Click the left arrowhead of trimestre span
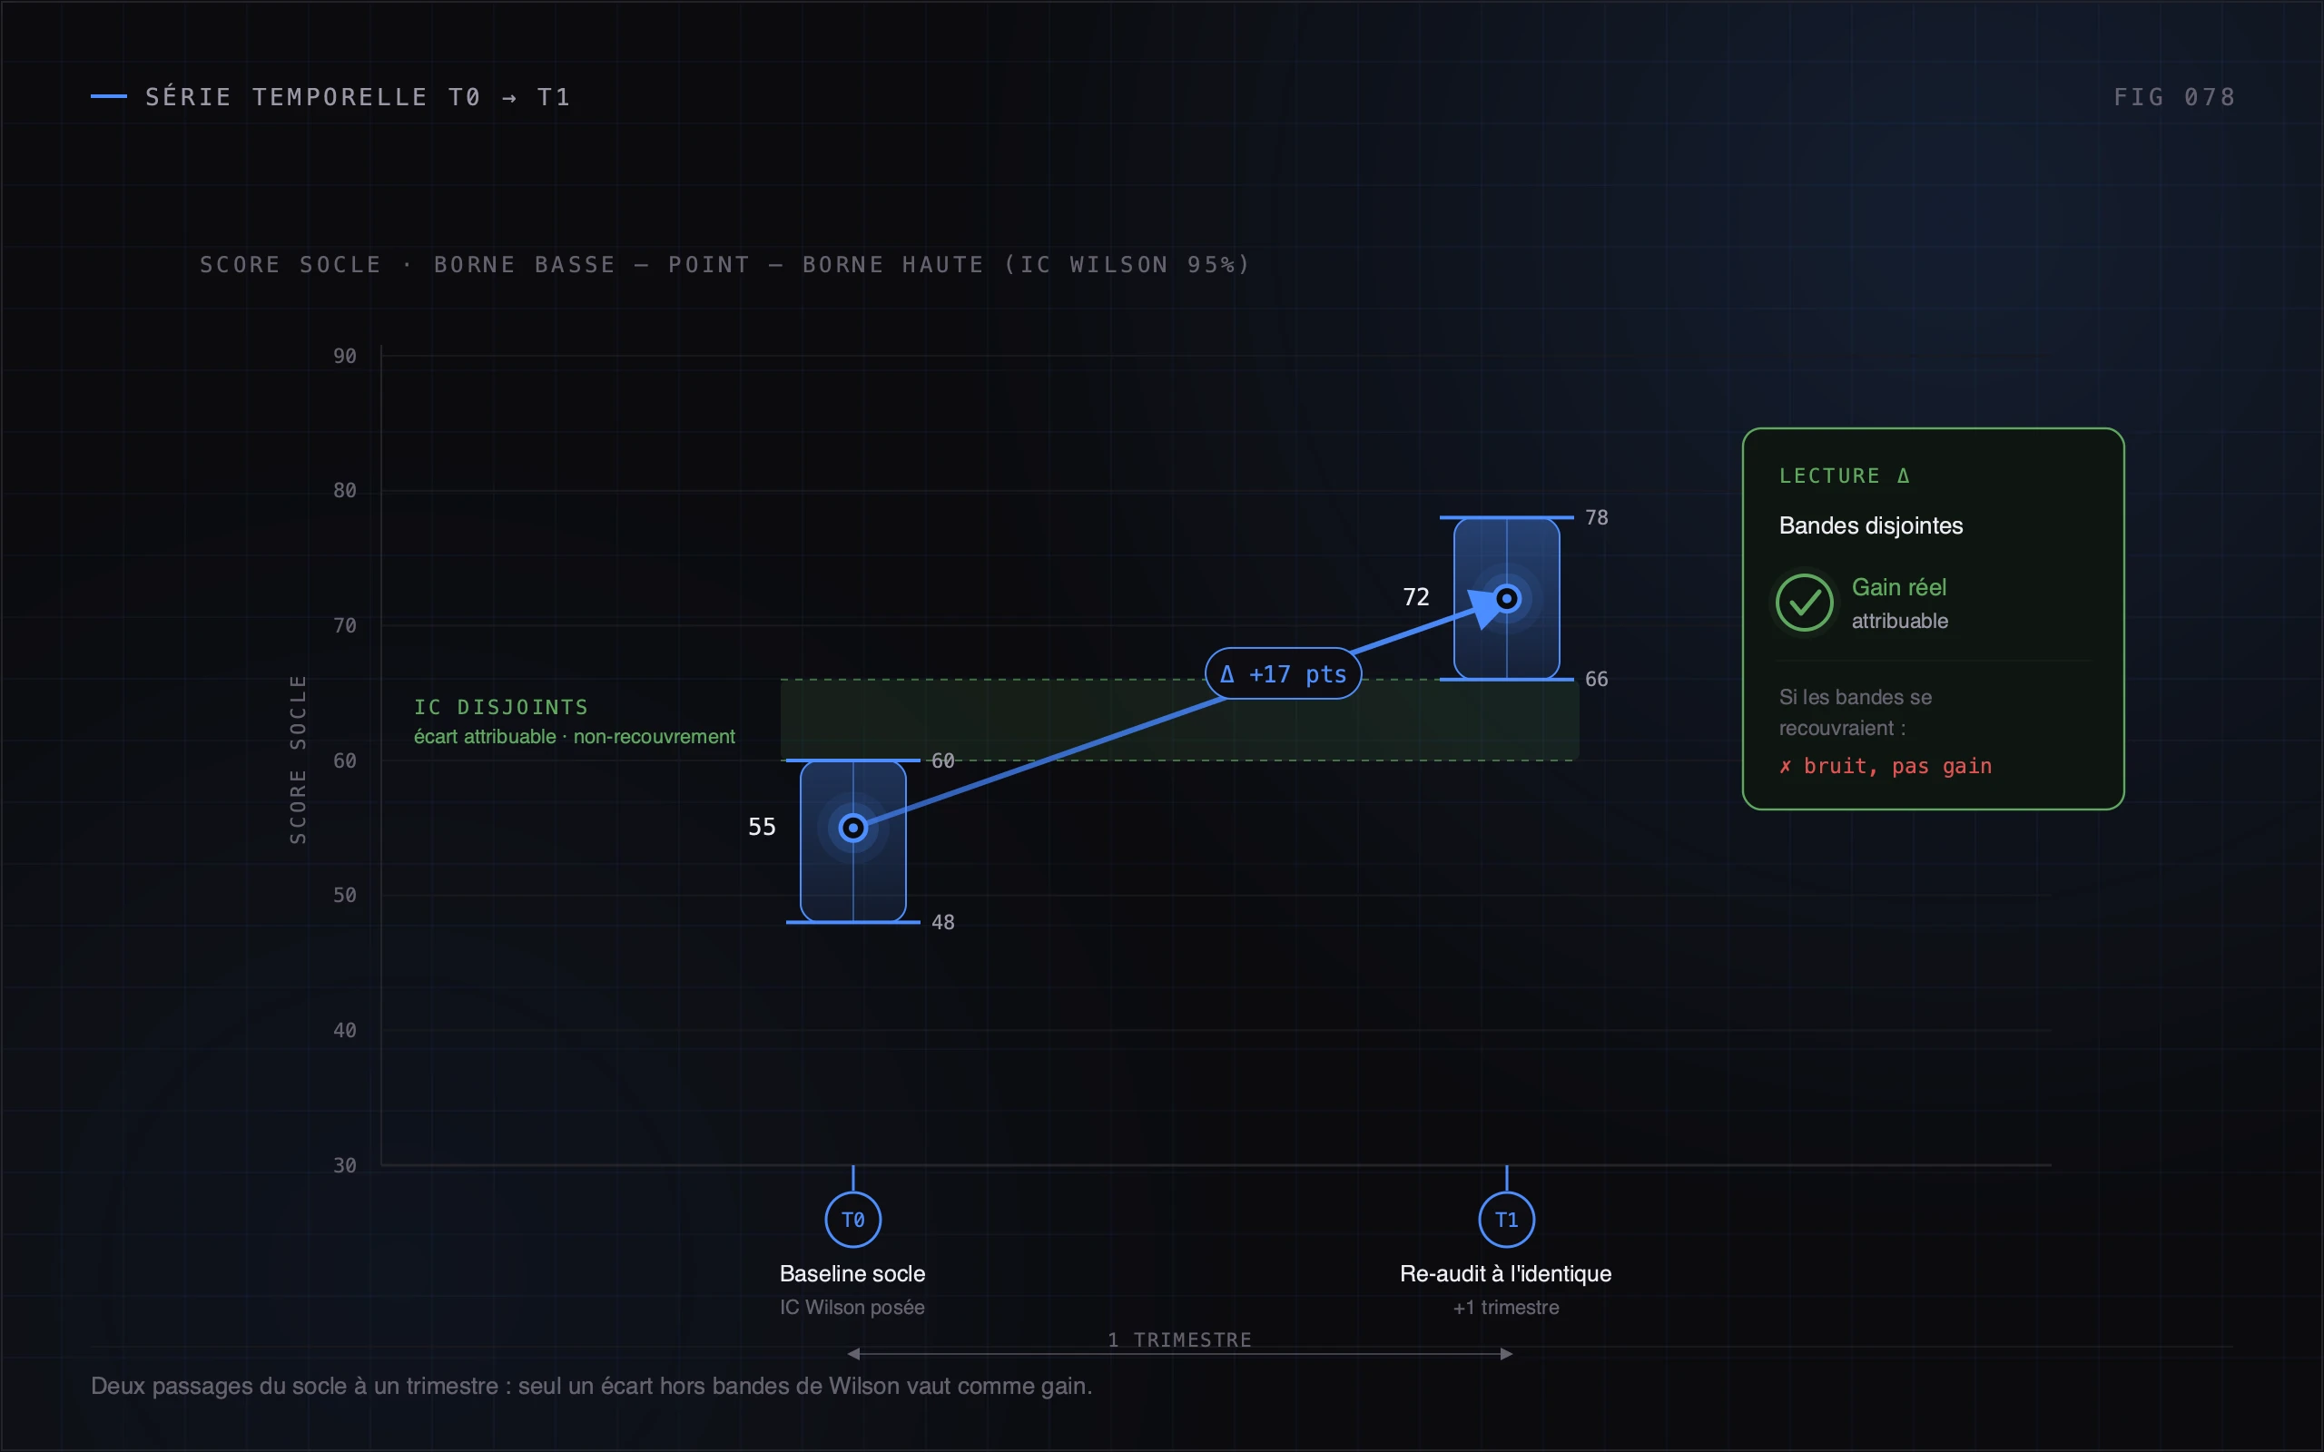The image size is (2324, 1452). click(853, 1354)
